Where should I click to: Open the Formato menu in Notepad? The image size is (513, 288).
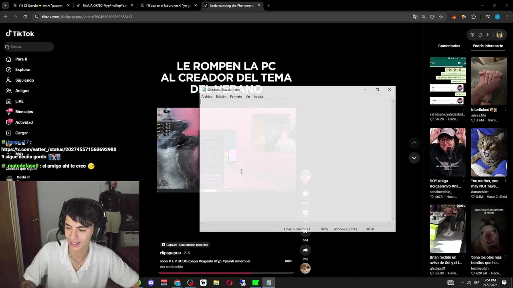[x=236, y=96]
